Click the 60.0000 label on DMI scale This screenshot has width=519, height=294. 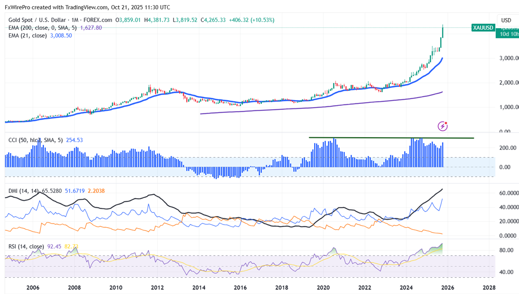509,193
